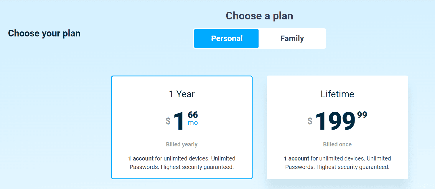435x189 pixels.
Task: Click the 'Choose a plan' heading
Action: click(x=259, y=16)
